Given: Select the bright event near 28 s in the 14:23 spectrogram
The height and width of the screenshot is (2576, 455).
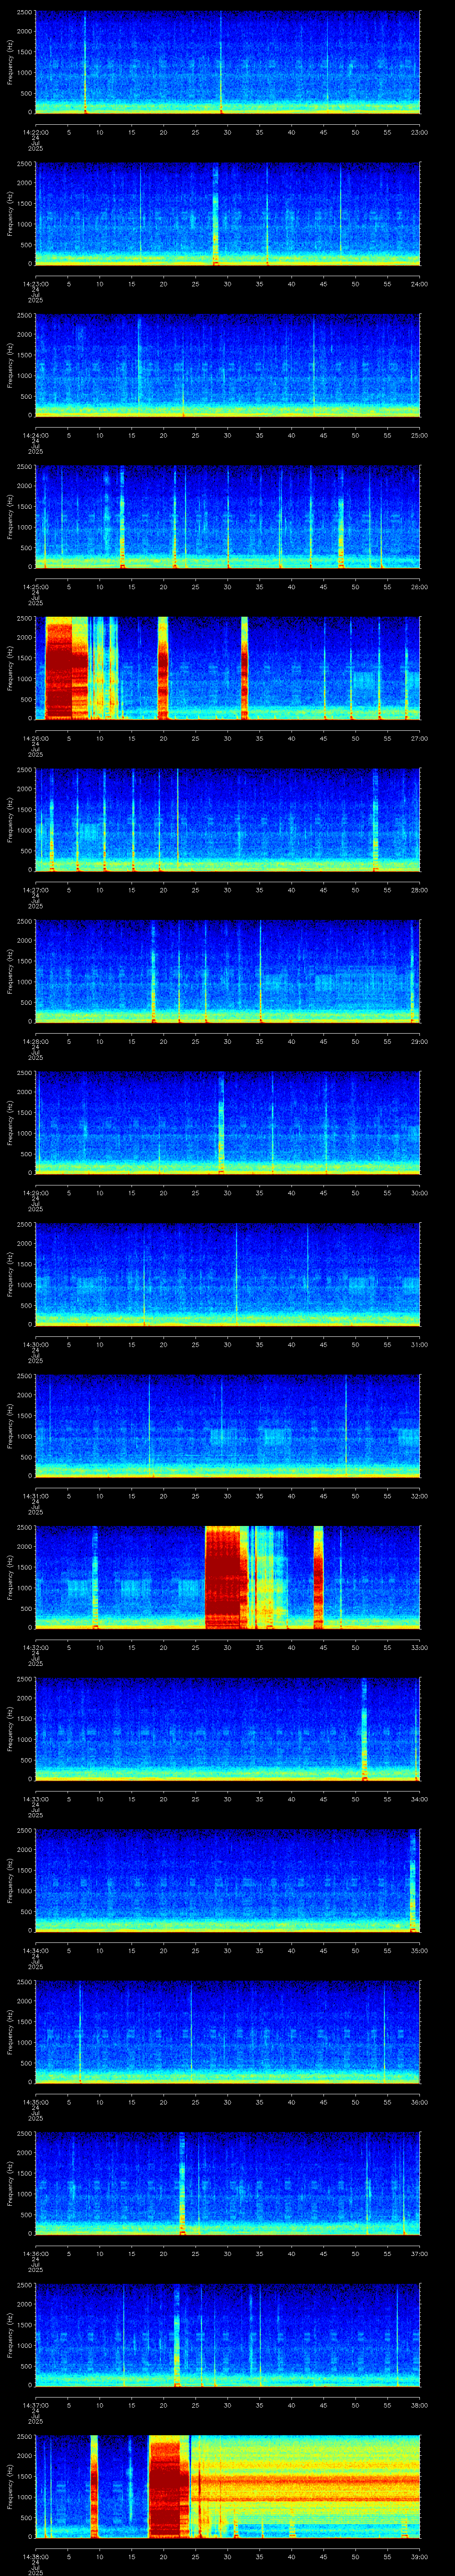Looking at the screenshot, I should point(215,213).
